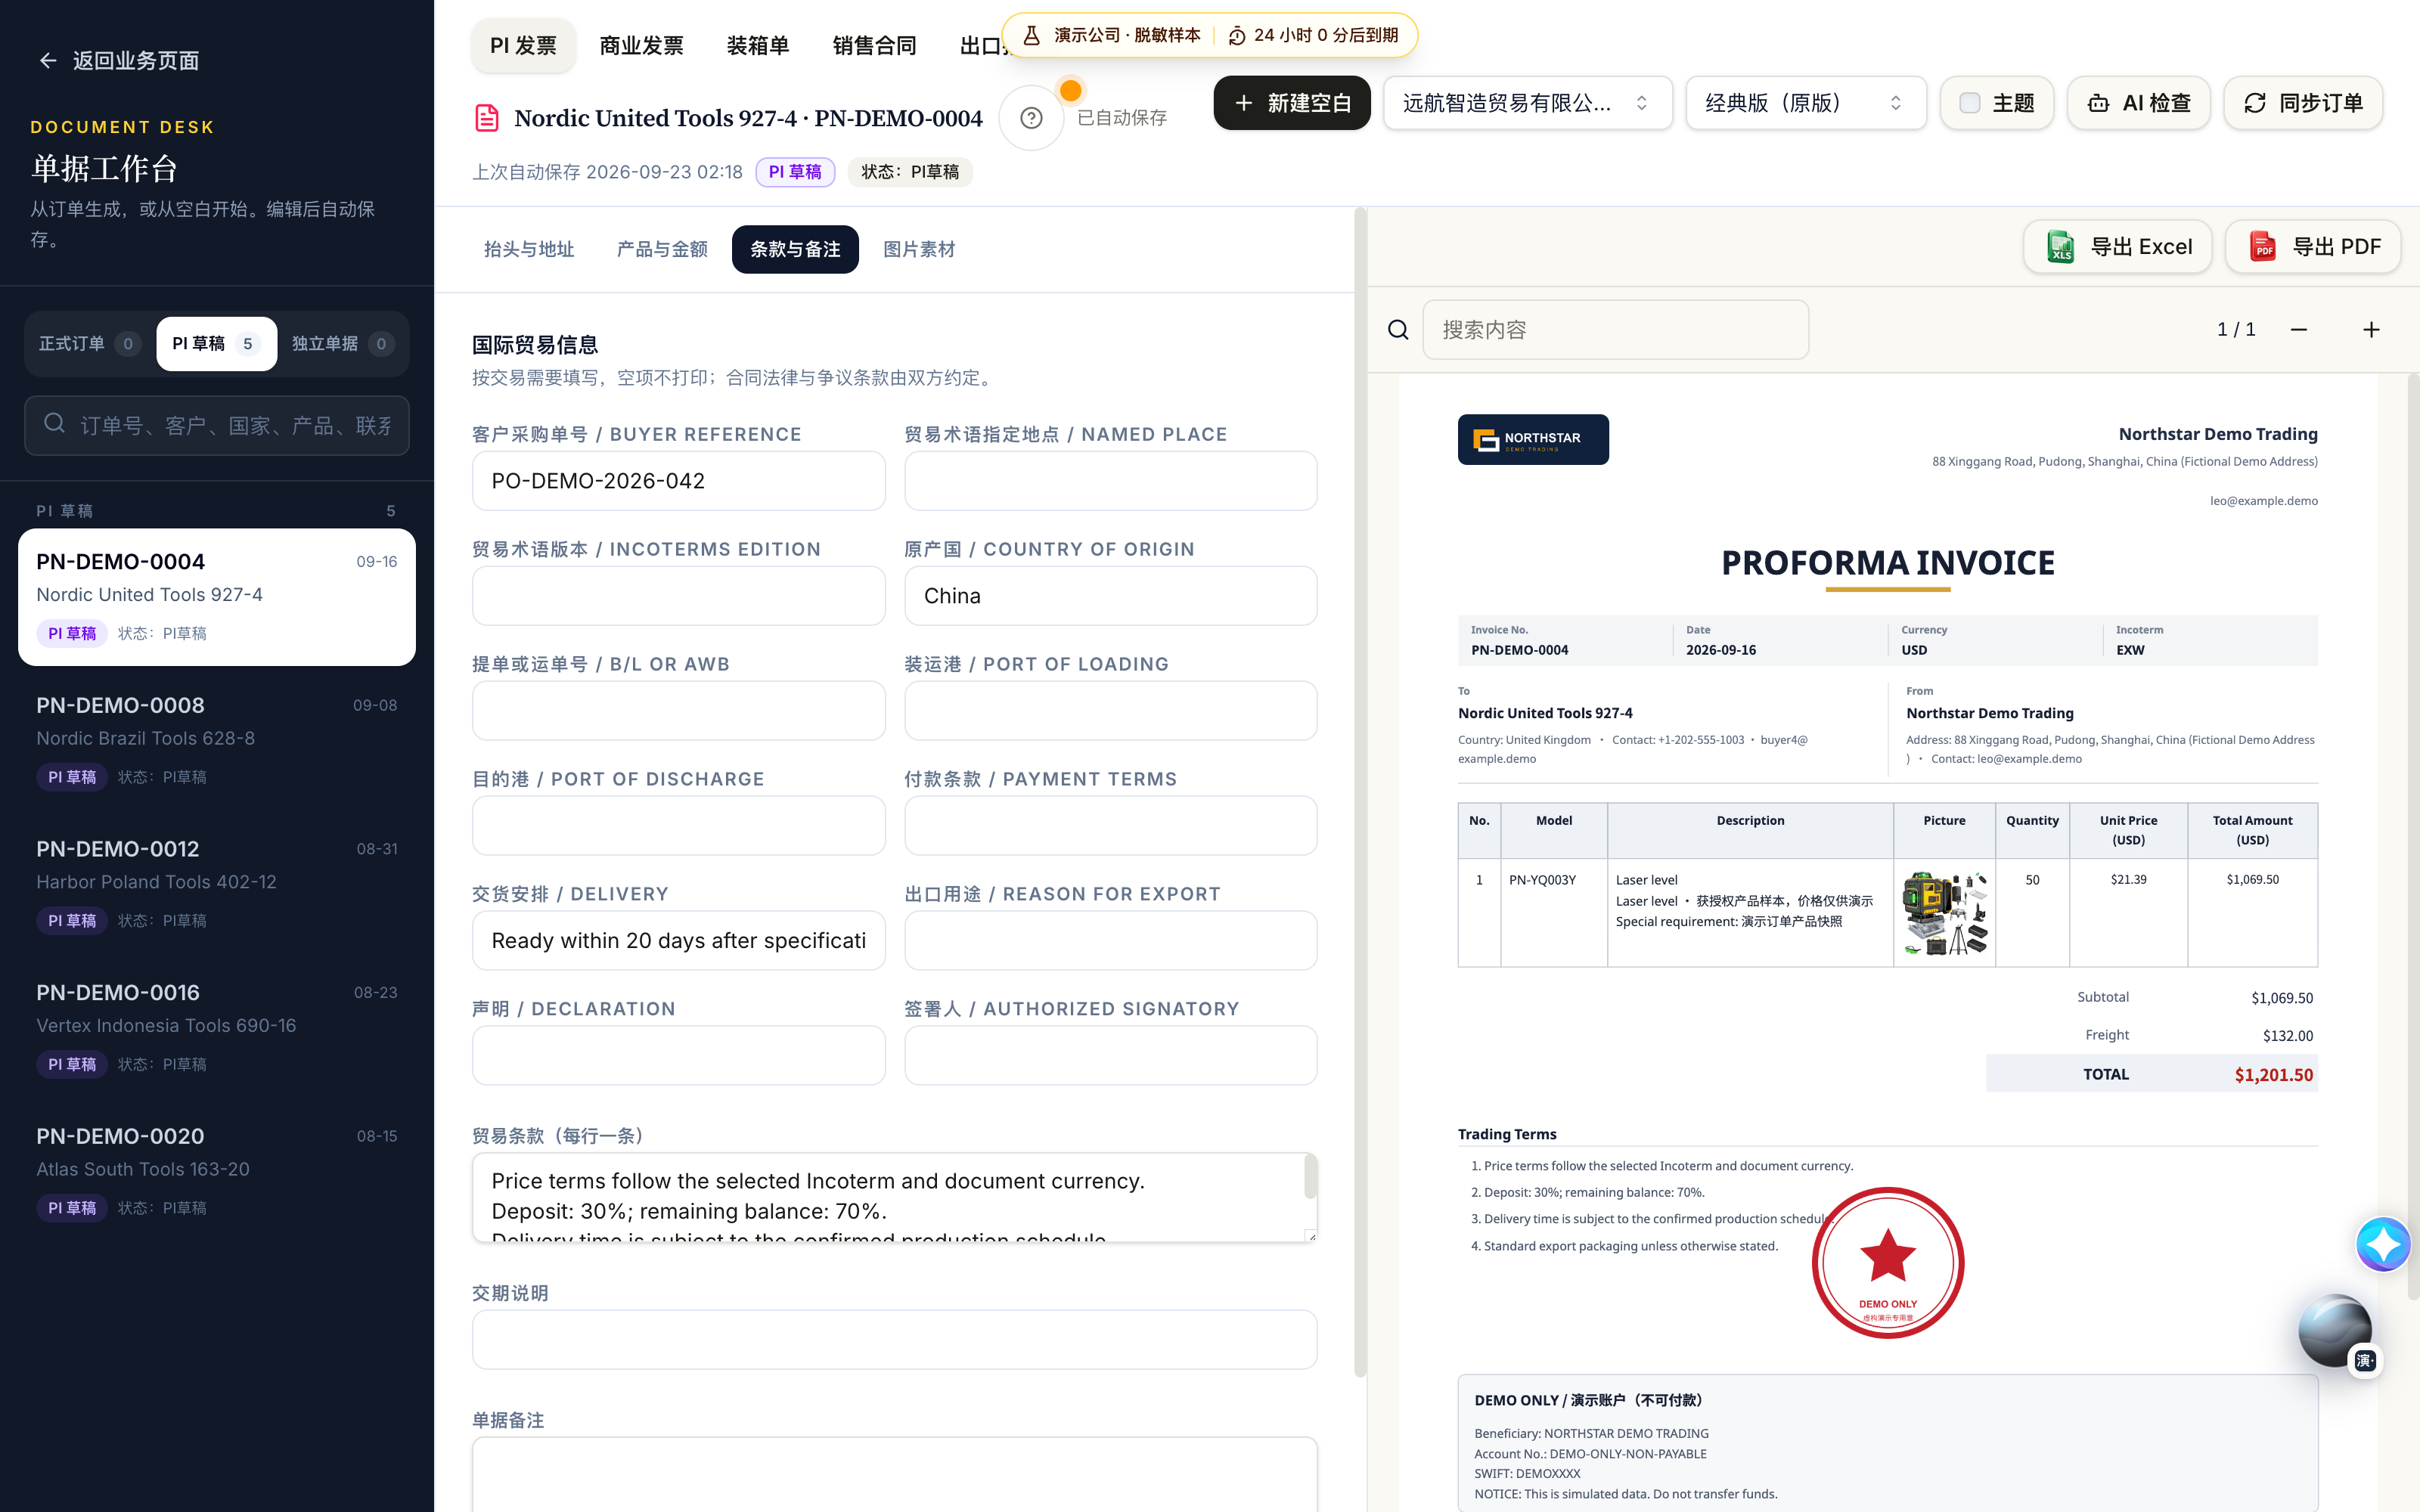Click the 同步订单 button
The width and height of the screenshot is (2420, 1512).
click(2303, 103)
